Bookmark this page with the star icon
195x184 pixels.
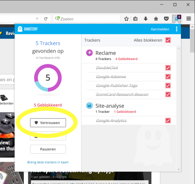[126, 19]
